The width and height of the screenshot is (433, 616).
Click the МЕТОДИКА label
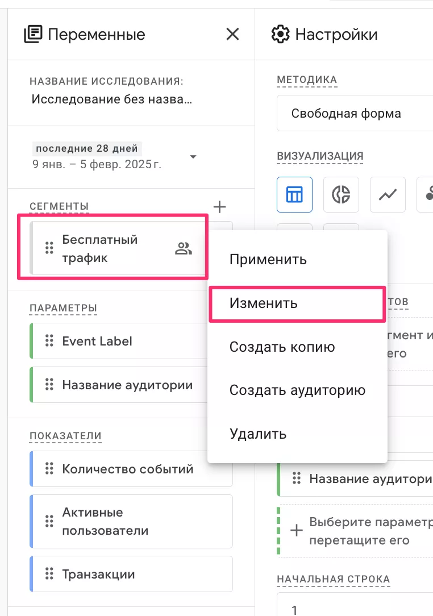(x=307, y=80)
